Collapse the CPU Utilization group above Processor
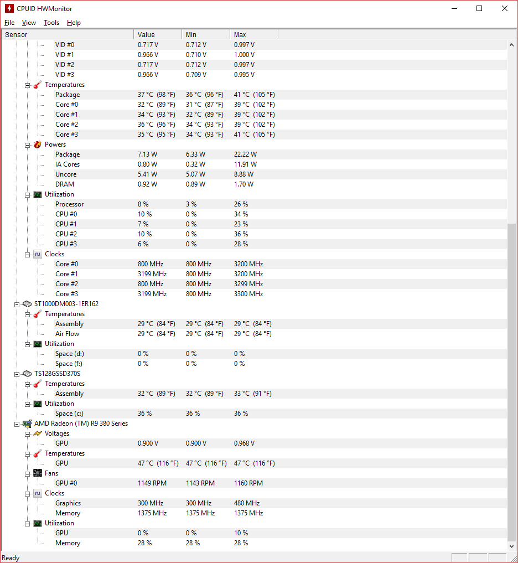 pos(27,195)
